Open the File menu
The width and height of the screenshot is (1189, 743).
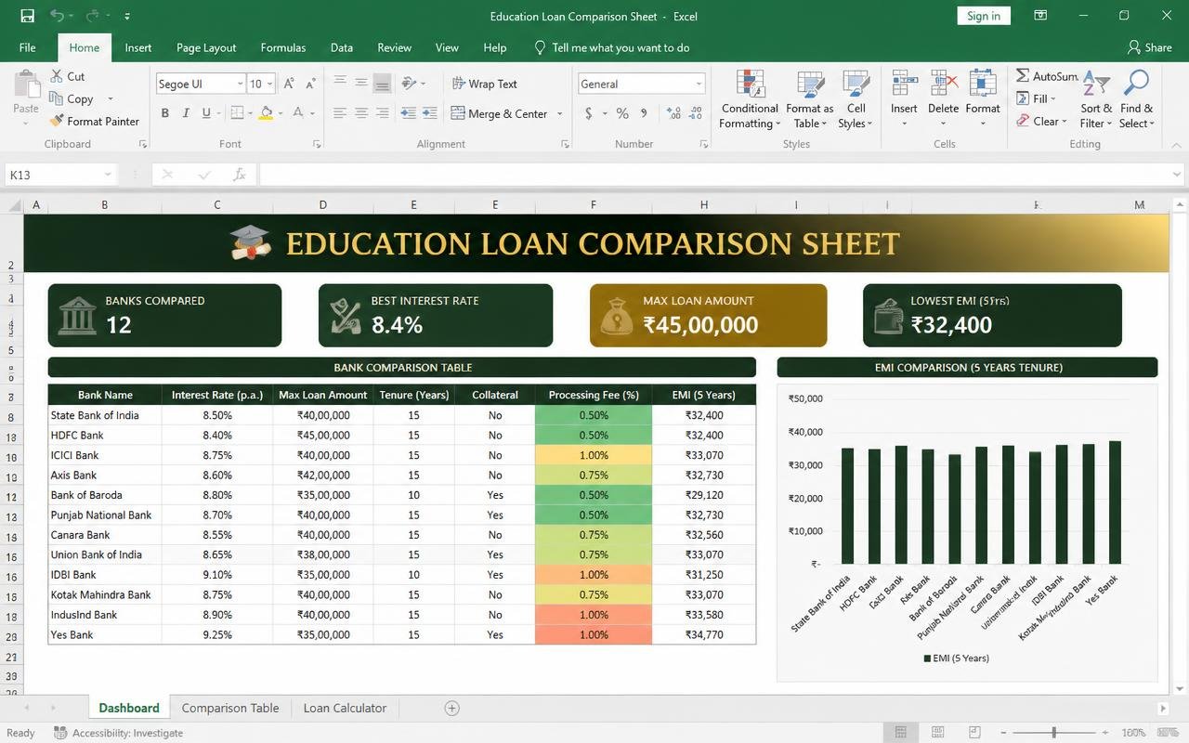click(28, 47)
